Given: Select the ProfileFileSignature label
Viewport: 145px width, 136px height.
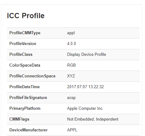Looking at the screenshot, I should (28, 98).
